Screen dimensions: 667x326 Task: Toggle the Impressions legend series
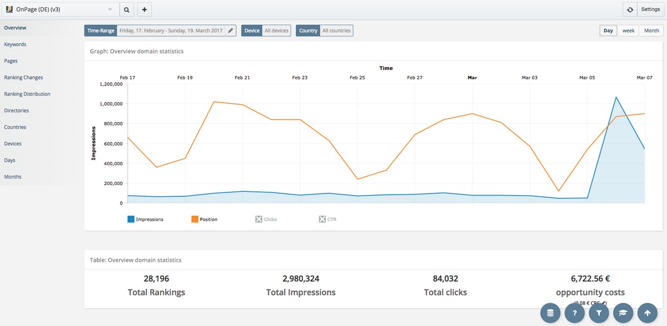[x=146, y=220]
